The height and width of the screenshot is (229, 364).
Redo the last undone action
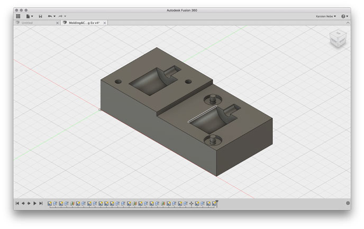(60, 16)
